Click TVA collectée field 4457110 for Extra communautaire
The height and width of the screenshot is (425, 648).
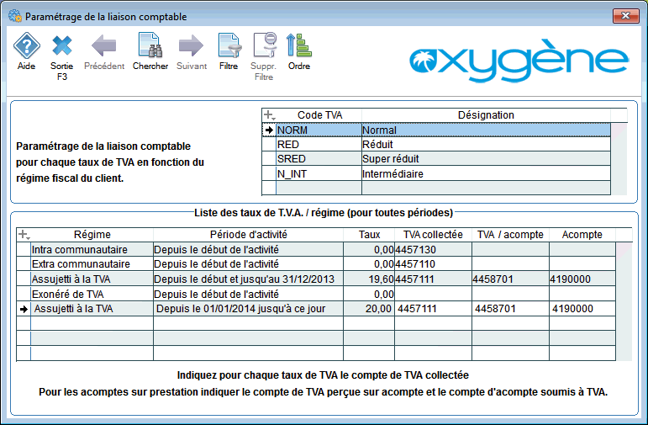(432, 264)
